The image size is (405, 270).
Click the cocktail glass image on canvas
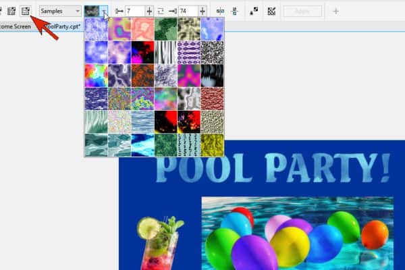(x=159, y=244)
